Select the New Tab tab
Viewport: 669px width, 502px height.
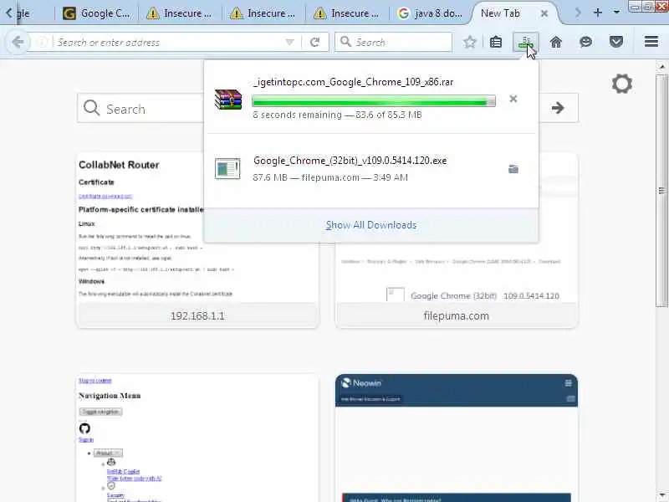(x=500, y=13)
